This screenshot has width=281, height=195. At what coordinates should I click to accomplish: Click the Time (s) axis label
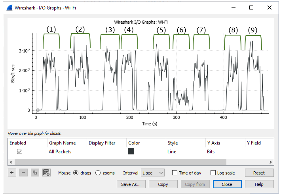(x=150, y=124)
